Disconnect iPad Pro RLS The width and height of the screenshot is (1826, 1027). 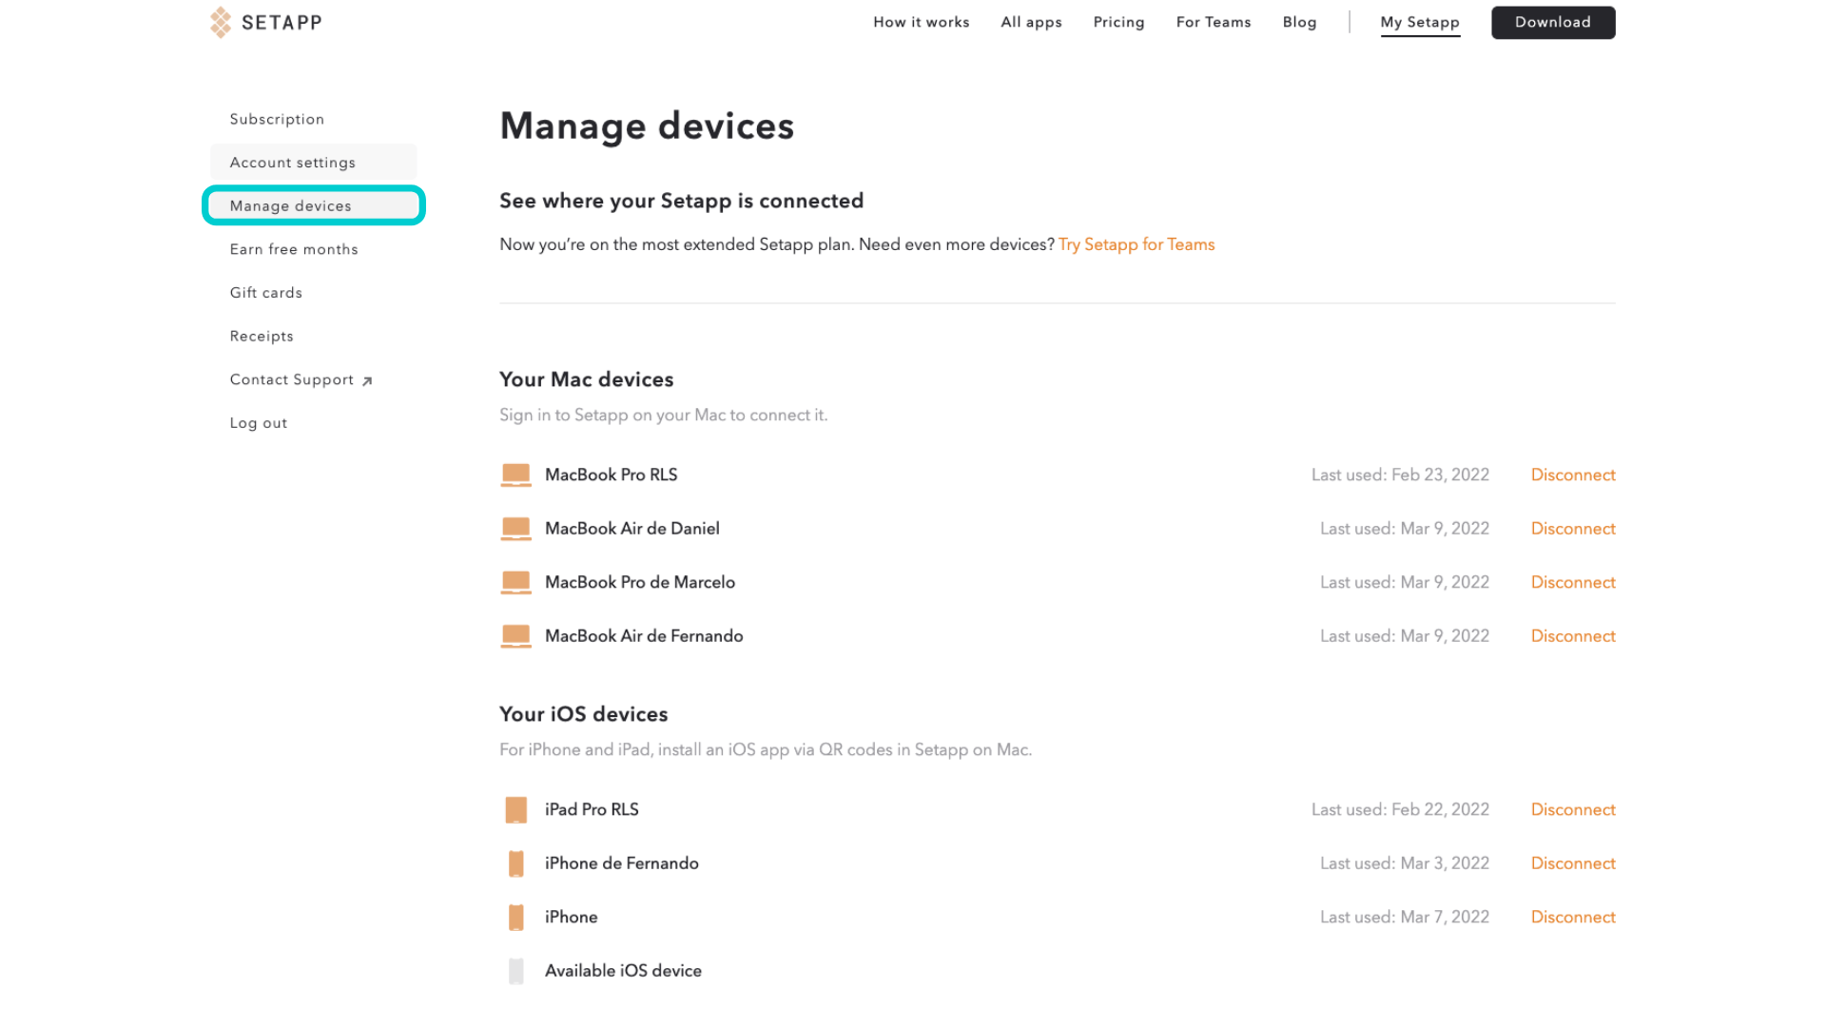1572,810
